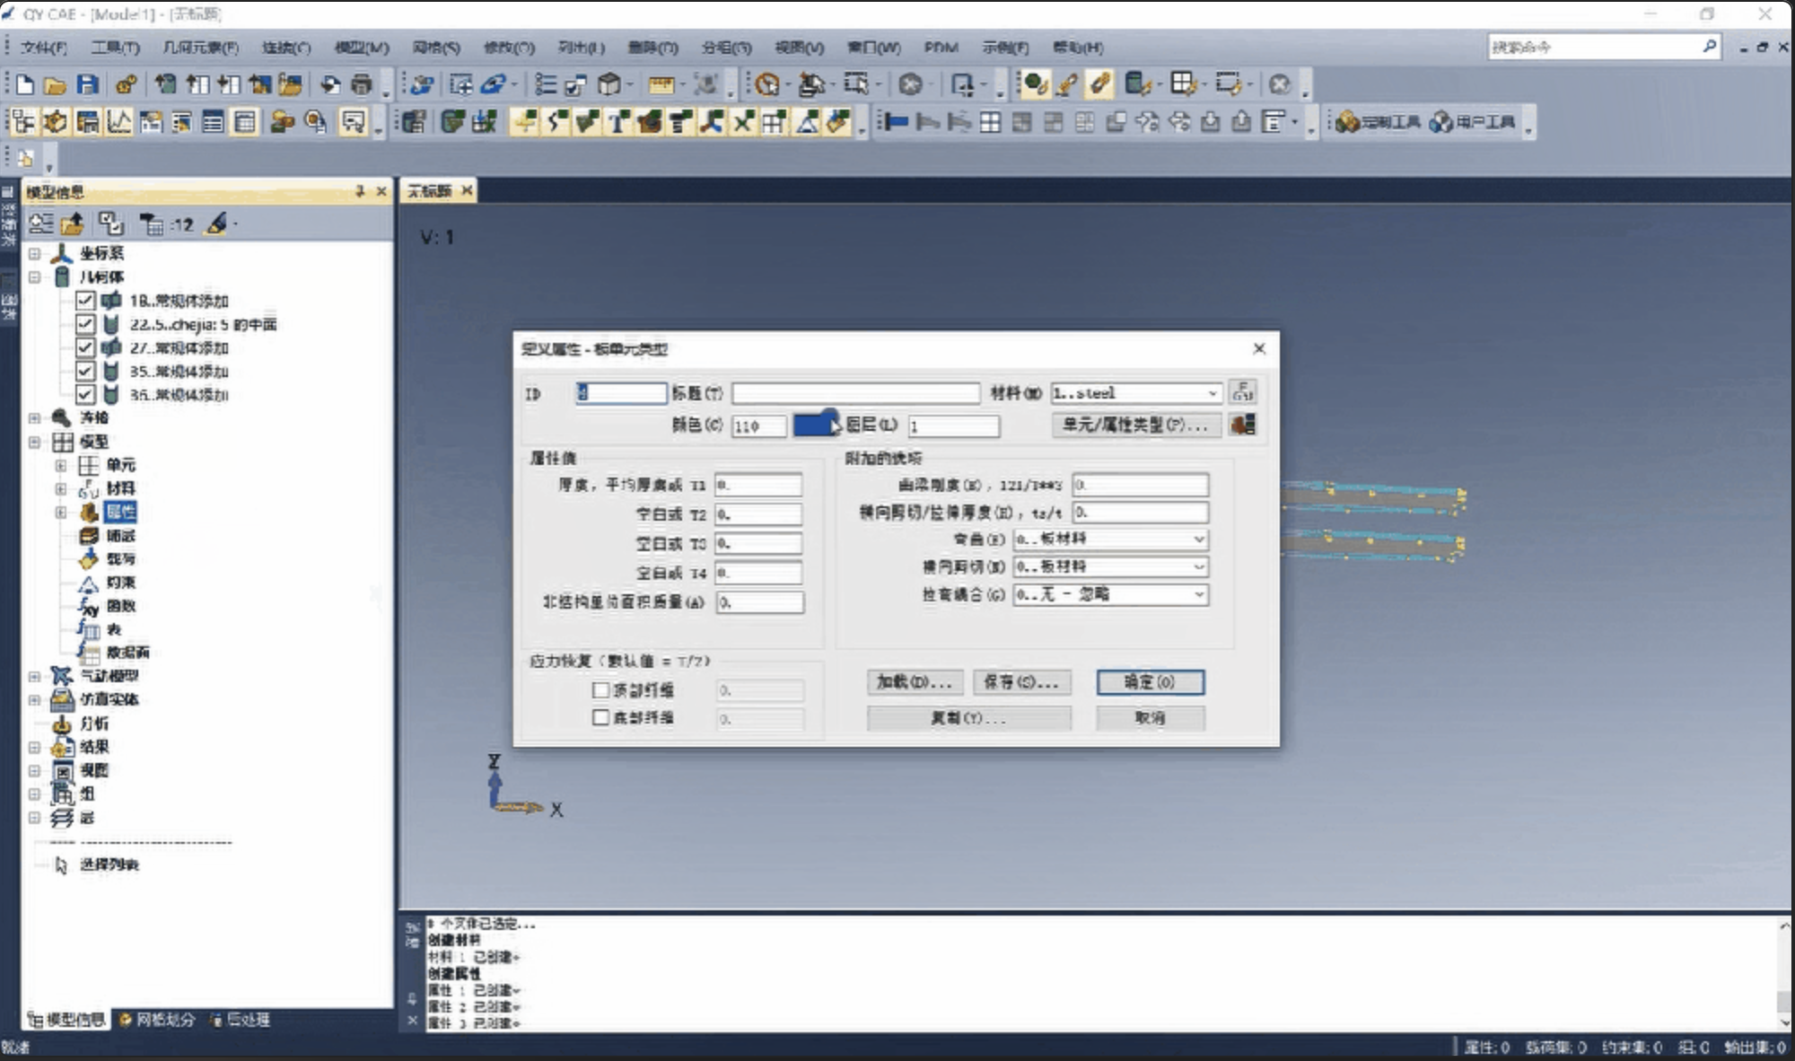Open the 网格(S) menu
The height and width of the screenshot is (1061, 1795).
point(436,47)
